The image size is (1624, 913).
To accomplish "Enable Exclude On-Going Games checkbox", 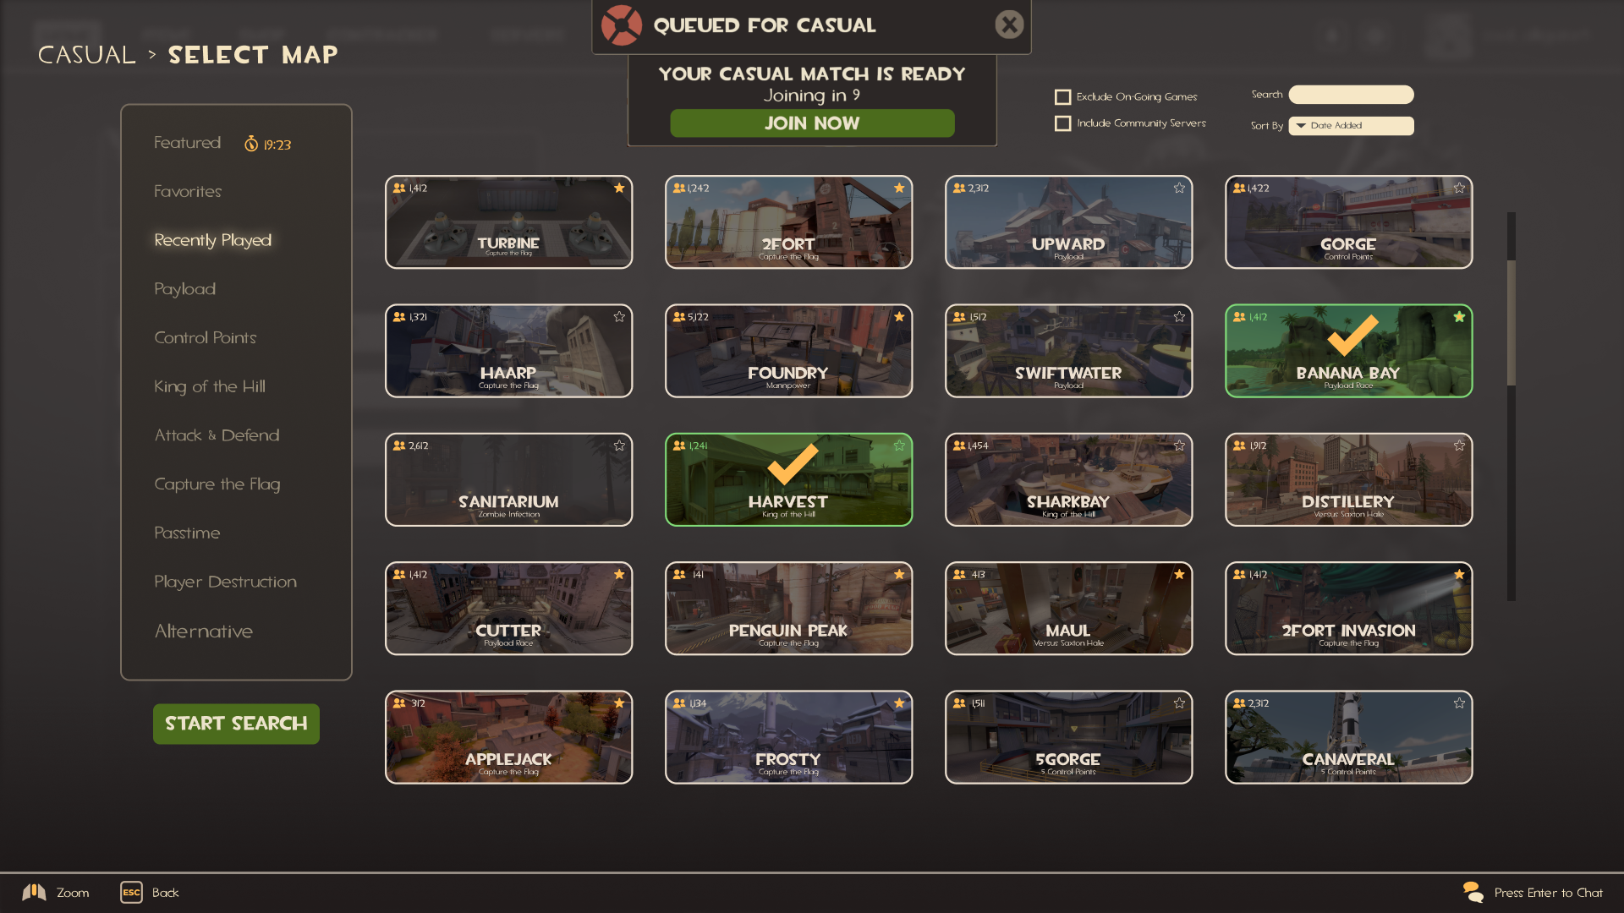I will [1062, 96].
